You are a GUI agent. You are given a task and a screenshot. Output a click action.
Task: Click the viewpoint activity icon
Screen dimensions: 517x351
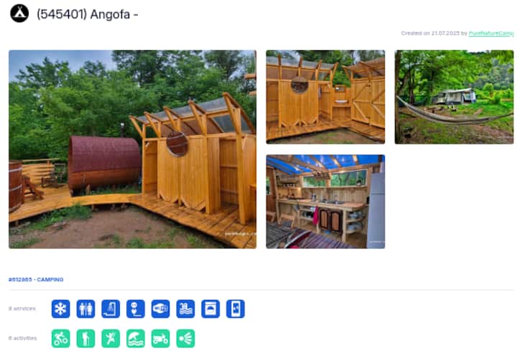coord(186,339)
